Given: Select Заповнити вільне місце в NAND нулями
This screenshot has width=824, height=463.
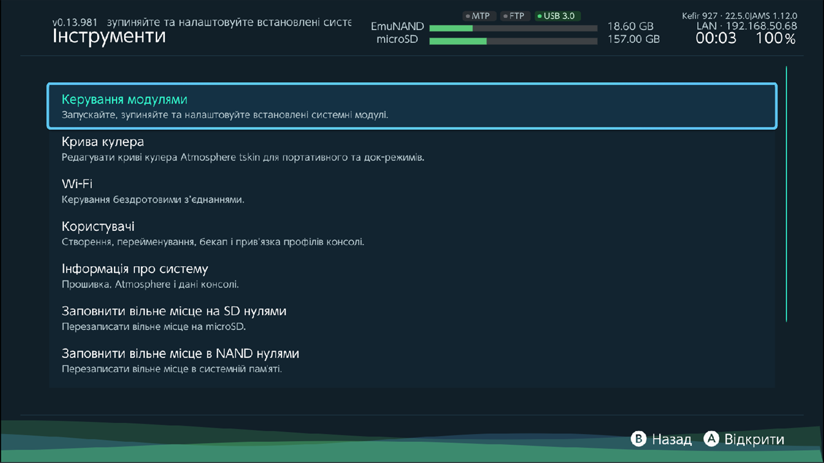Looking at the screenshot, I should point(412,361).
